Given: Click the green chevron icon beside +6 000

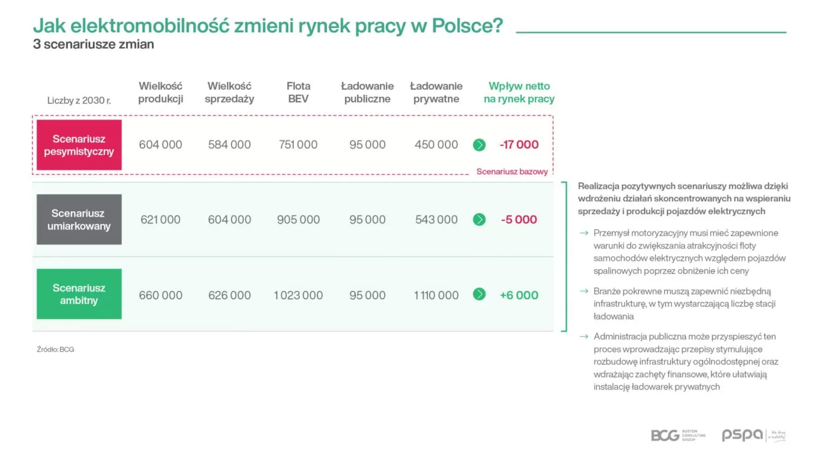Looking at the screenshot, I should click(479, 294).
